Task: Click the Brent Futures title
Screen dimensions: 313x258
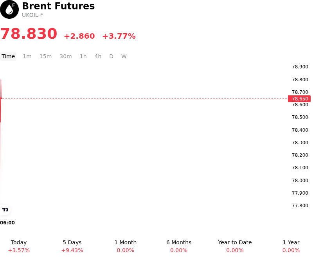Action: [58, 6]
